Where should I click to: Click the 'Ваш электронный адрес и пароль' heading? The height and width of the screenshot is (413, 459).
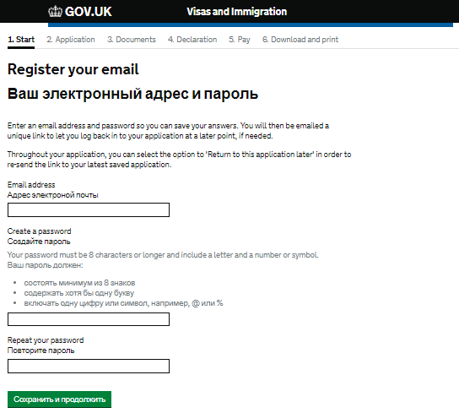click(133, 94)
